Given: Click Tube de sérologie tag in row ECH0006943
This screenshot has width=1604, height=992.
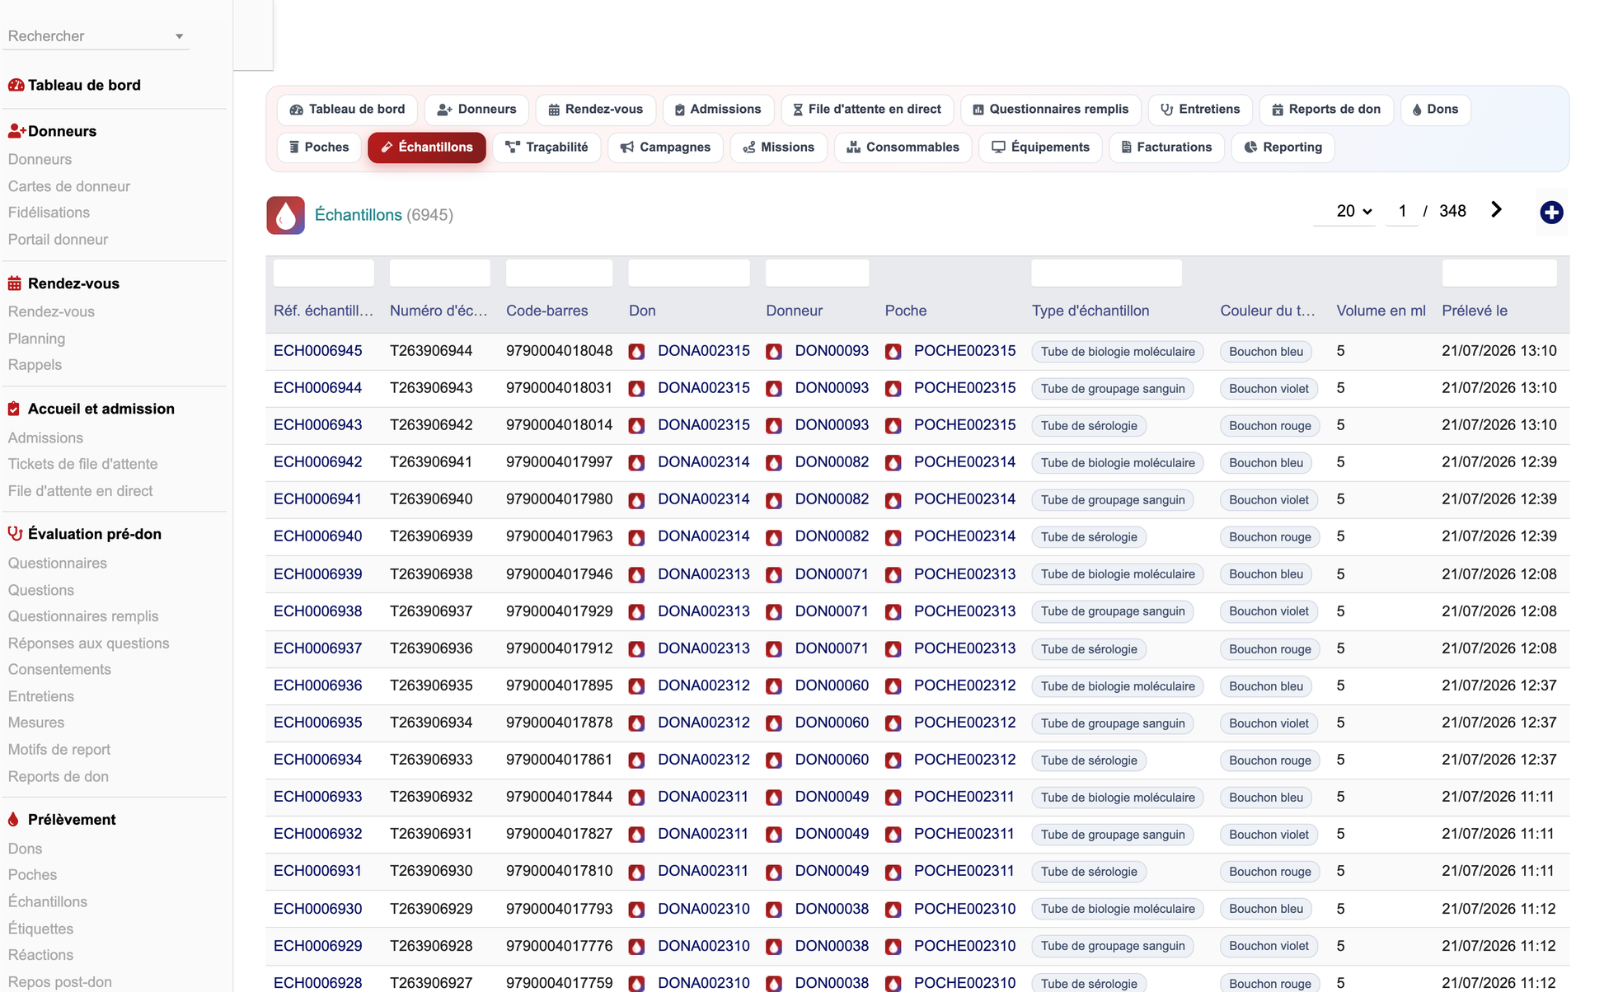Looking at the screenshot, I should 1089,426.
